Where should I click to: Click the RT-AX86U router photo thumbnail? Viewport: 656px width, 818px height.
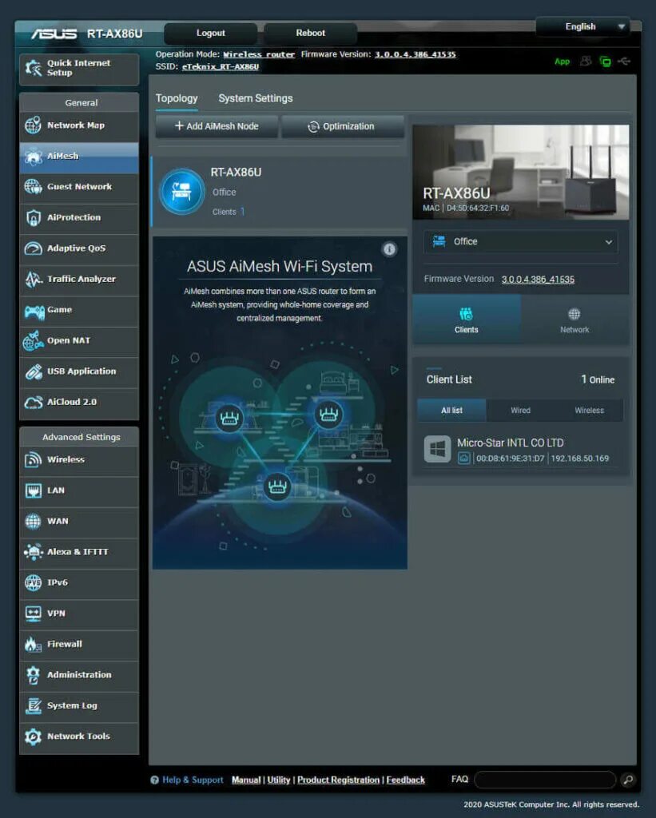pyautogui.click(x=521, y=173)
